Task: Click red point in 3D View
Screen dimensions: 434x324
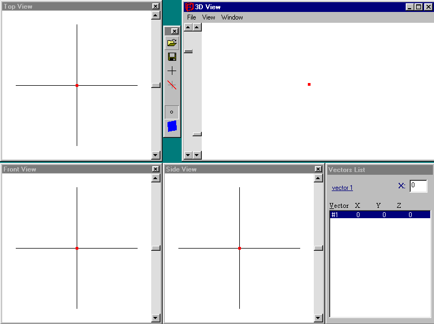Action: pyautogui.click(x=309, y=84)
